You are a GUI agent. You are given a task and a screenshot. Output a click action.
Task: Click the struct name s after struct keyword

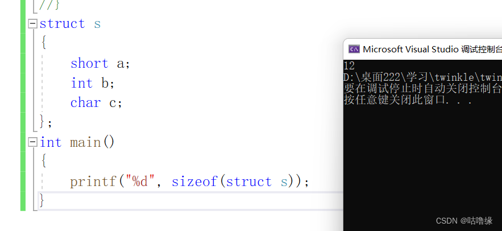[97, 24]
